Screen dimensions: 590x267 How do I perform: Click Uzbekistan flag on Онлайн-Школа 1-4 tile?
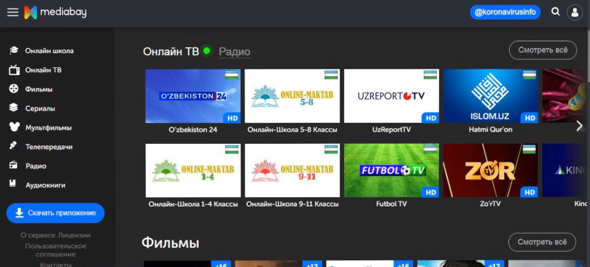232,149
